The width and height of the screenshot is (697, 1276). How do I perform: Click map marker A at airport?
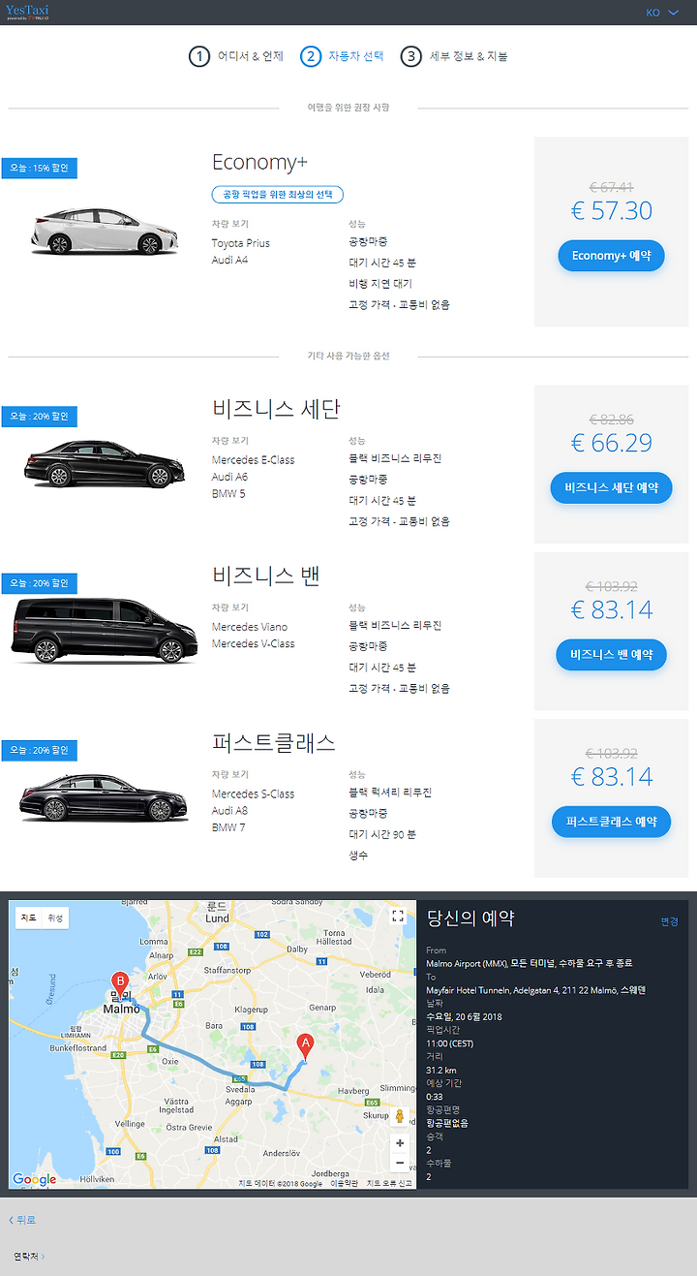pyautogui.click(x=306, y=1048)
